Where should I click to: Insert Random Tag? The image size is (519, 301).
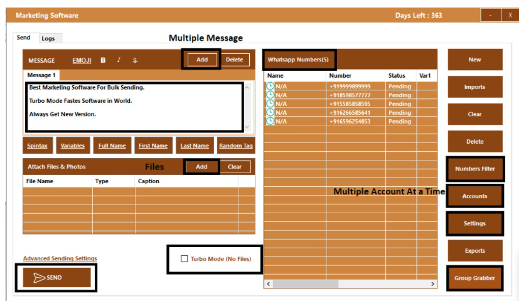pyautogui.click(x=236, y=145)
